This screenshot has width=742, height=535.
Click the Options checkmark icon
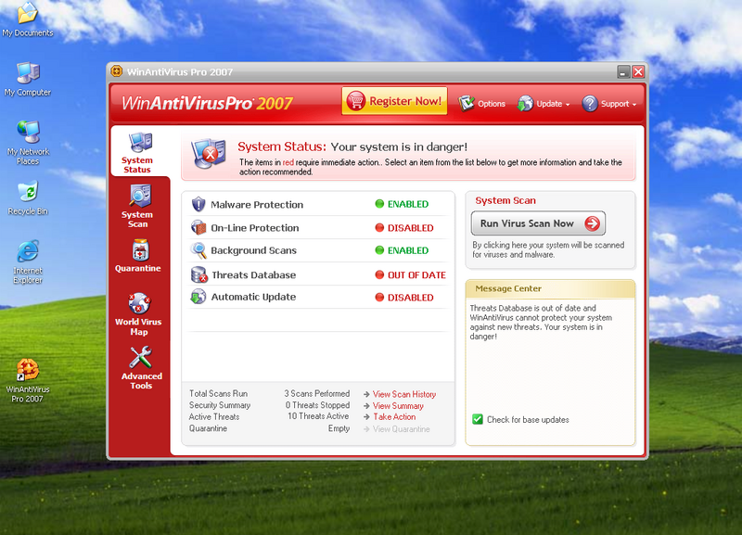point(467,103)
